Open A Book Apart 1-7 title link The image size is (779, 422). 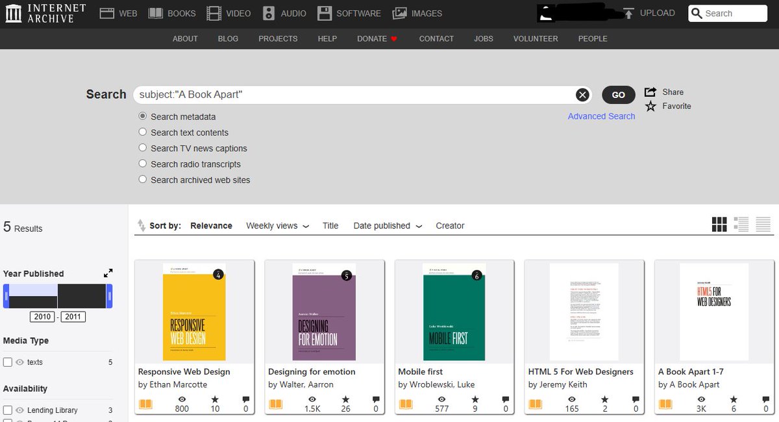(691, 371)
